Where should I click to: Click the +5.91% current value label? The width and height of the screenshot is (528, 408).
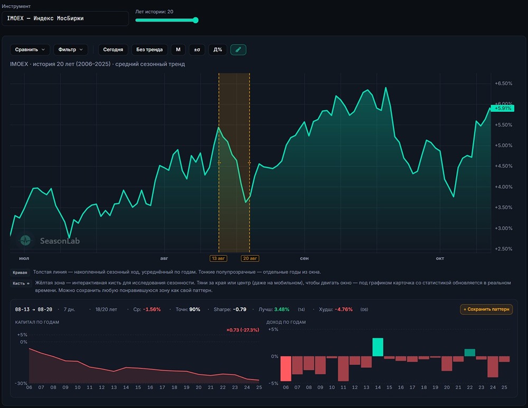tap(503, 108)
